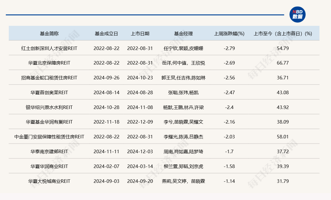Select listing date 2024-08-28
331x200 pixels.
[140, 92]
